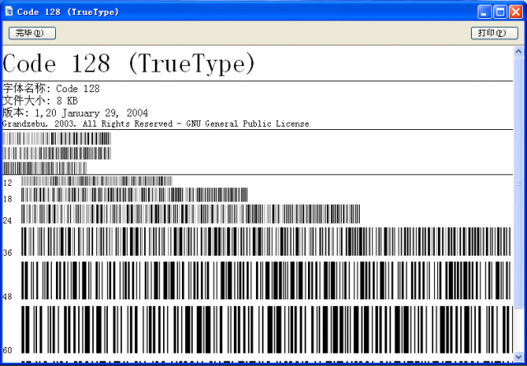Click the large 'Code 128 (TrueType)' heading
Viewport: 527px width, 366px height.
(x=128, y=64)
